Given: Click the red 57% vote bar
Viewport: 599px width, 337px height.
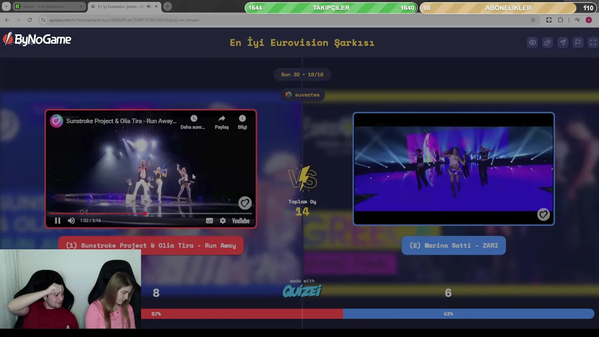Looking at the screenshot, I should click(x=242, y=314).
